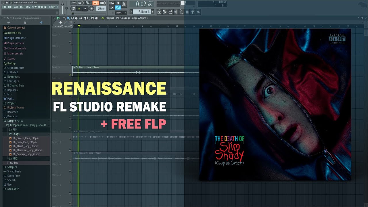This screenshot has height=207, width=368.
Task: Adjust the master volume slider
Action: point(62,7)
